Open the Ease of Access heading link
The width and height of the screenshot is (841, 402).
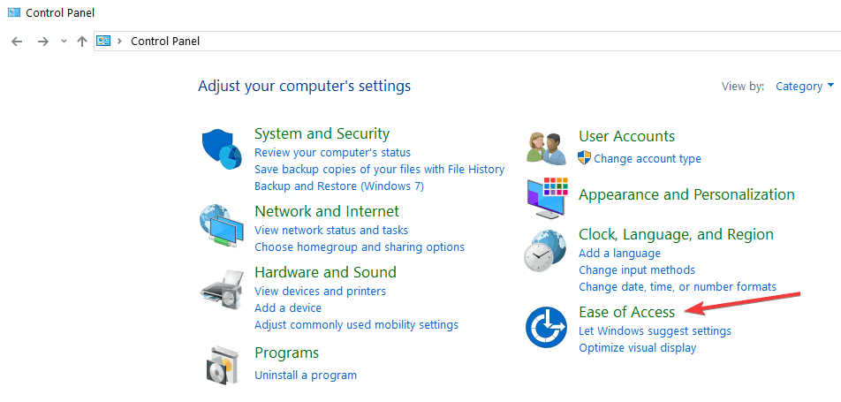click(626, 312)
